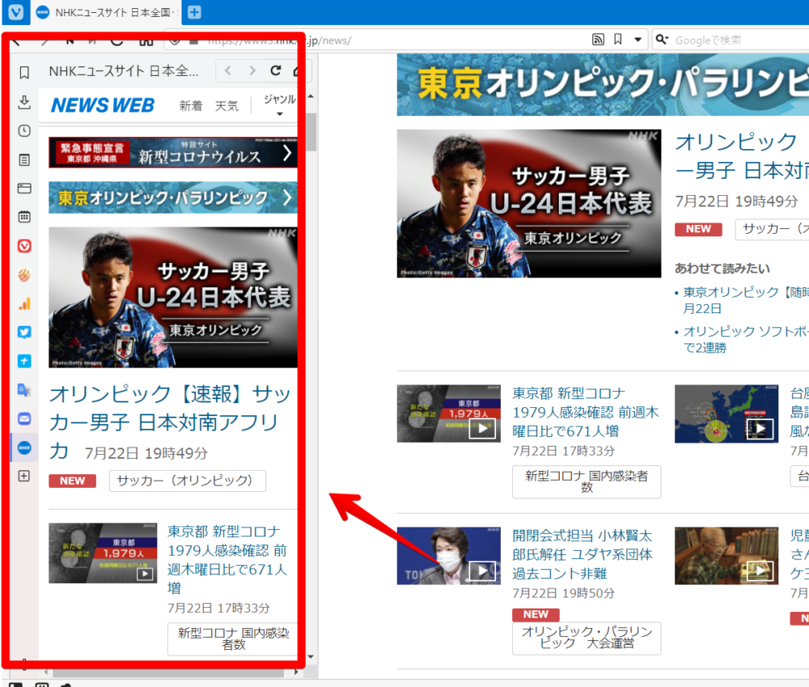Open main page article 東京都 新型コロナ 1979人

click(x=586, y=412)
